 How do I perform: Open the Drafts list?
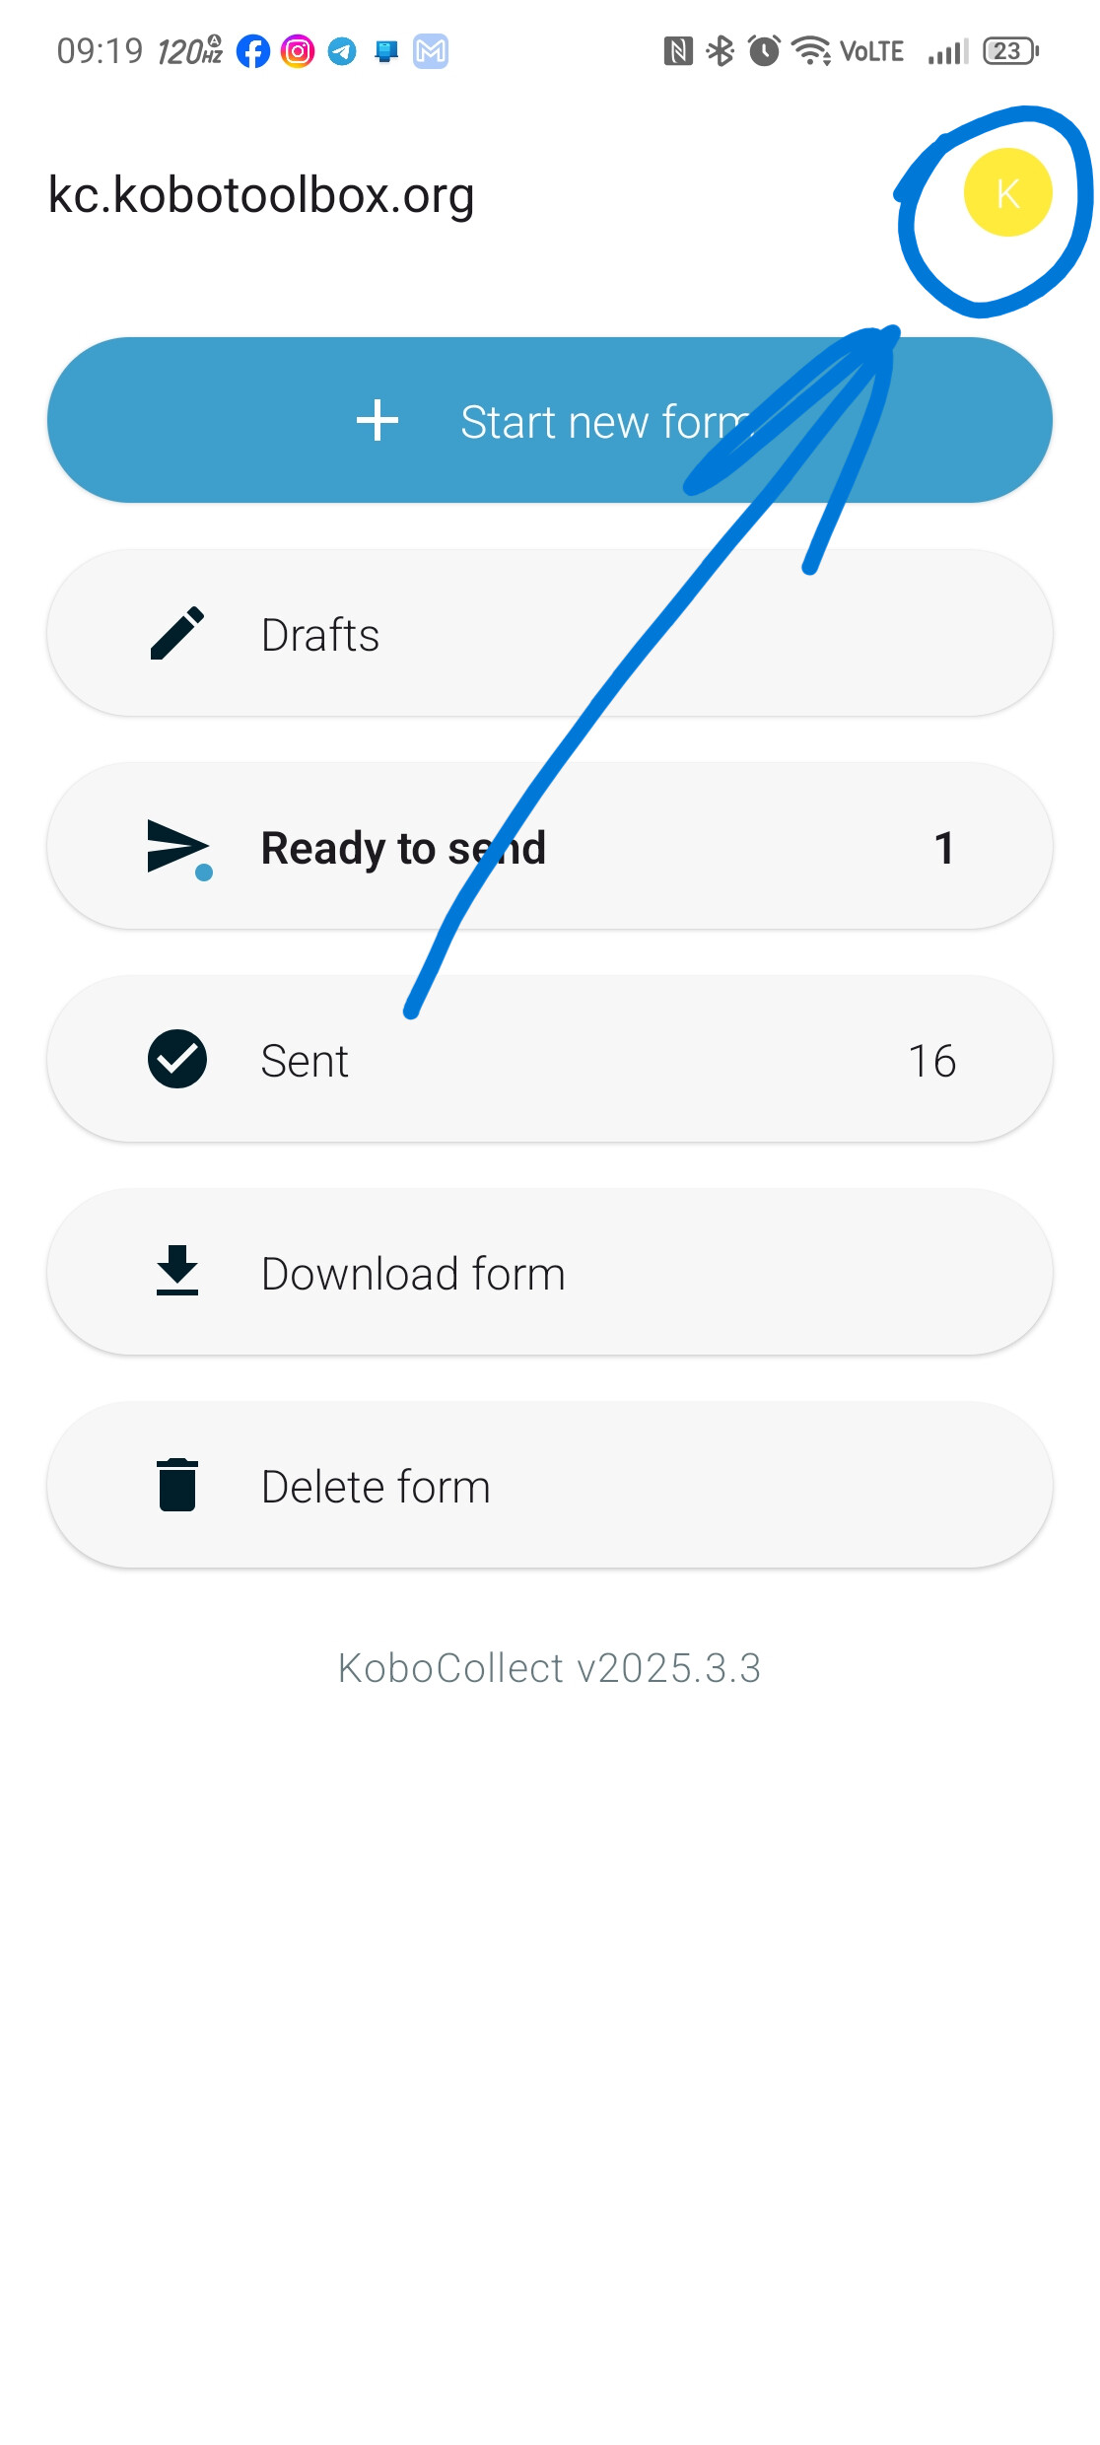(550, 633)
